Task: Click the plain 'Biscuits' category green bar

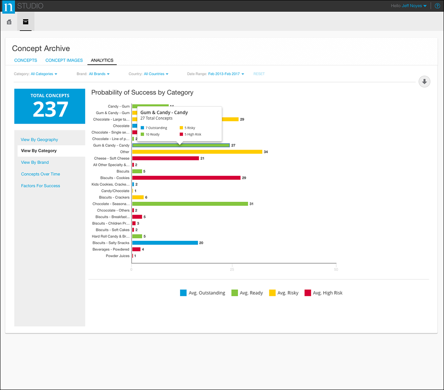Action: click(x=137, y=171)
